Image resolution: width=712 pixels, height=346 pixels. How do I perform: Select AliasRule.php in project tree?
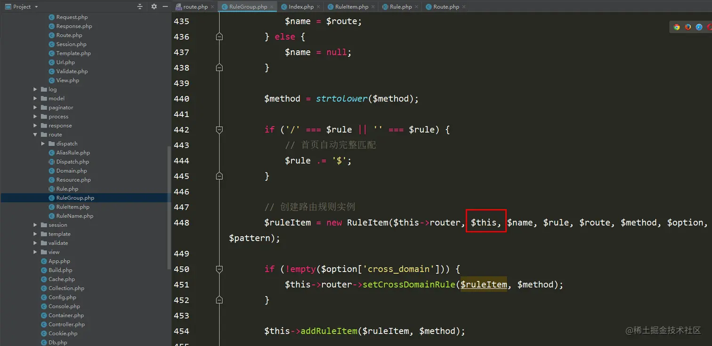(69, 153)
